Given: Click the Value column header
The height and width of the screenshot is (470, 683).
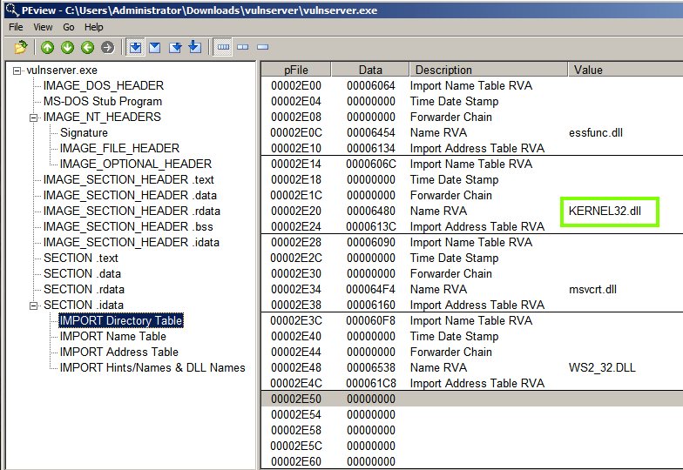Looking at the screenshot, I should pos(626,70).
